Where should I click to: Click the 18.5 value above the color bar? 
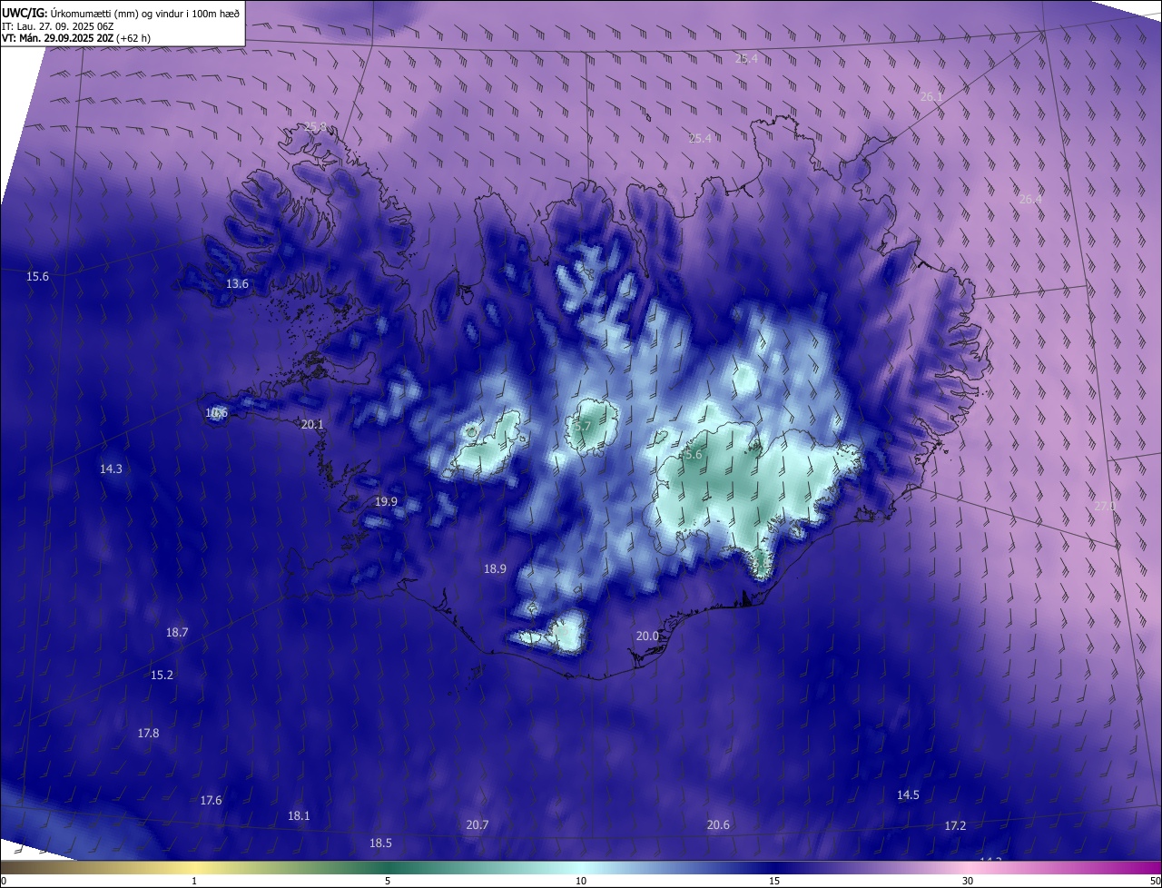point(380,843)
